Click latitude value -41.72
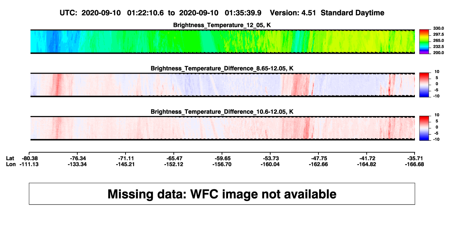Image resolution: width=461 pixels, height=236 pixels. coord(368,158)
